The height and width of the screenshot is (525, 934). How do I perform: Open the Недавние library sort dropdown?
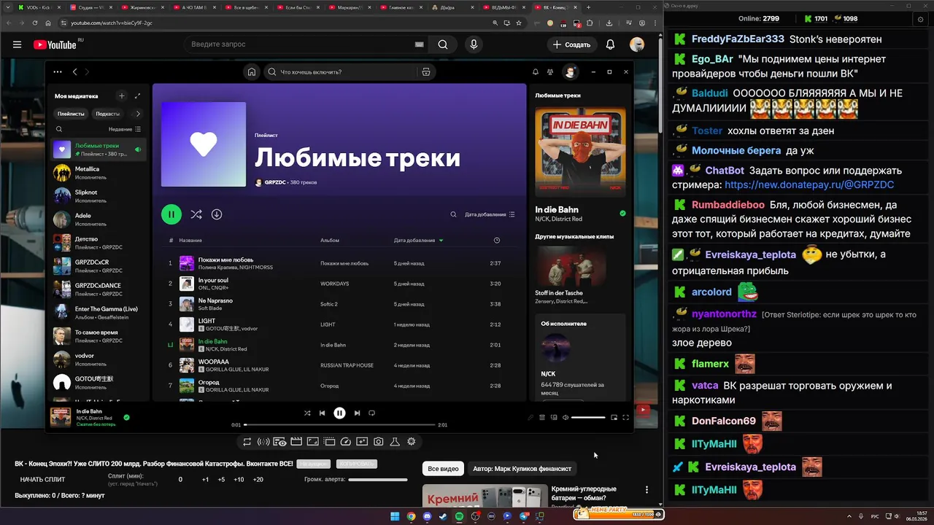[x=125, y=129]
